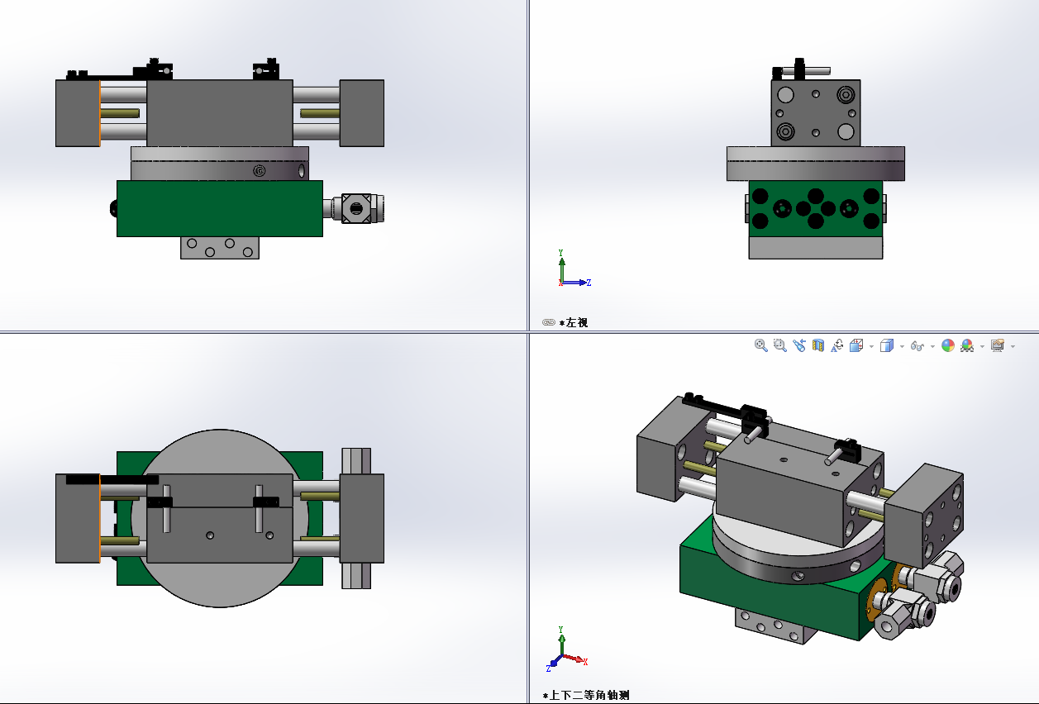The image size is (1039, 704).
Task: Select the Zoom to Area tool
Action: 779,345
